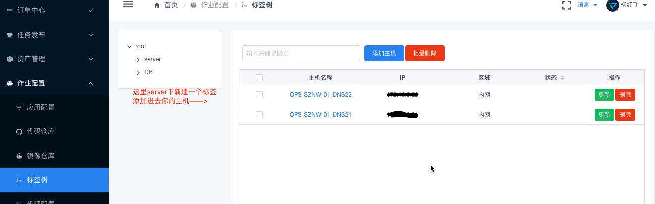
Task: Expand 任务发布 menu chevron
Action: pyautogui.click(x=90, y=35)
